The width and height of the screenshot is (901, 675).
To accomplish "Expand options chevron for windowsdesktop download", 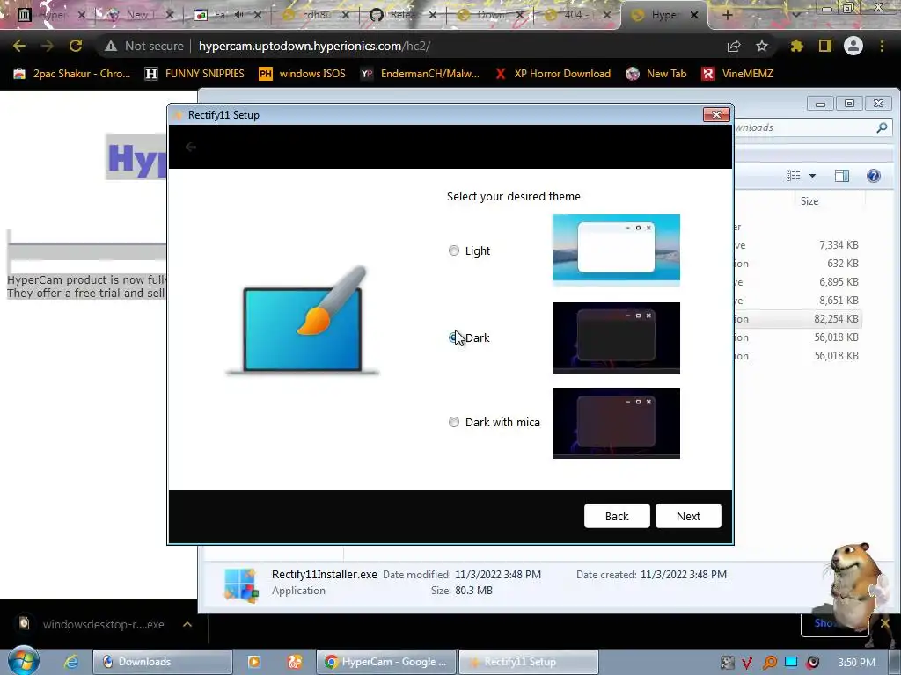I will (x=187, y=624).
